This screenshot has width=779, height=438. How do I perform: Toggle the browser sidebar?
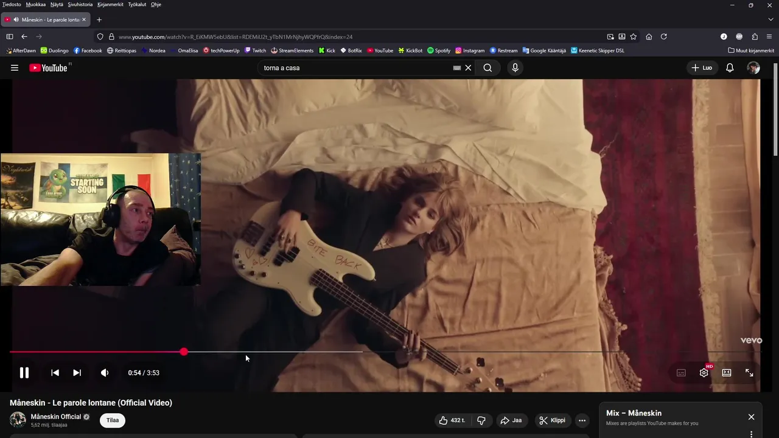10,36
